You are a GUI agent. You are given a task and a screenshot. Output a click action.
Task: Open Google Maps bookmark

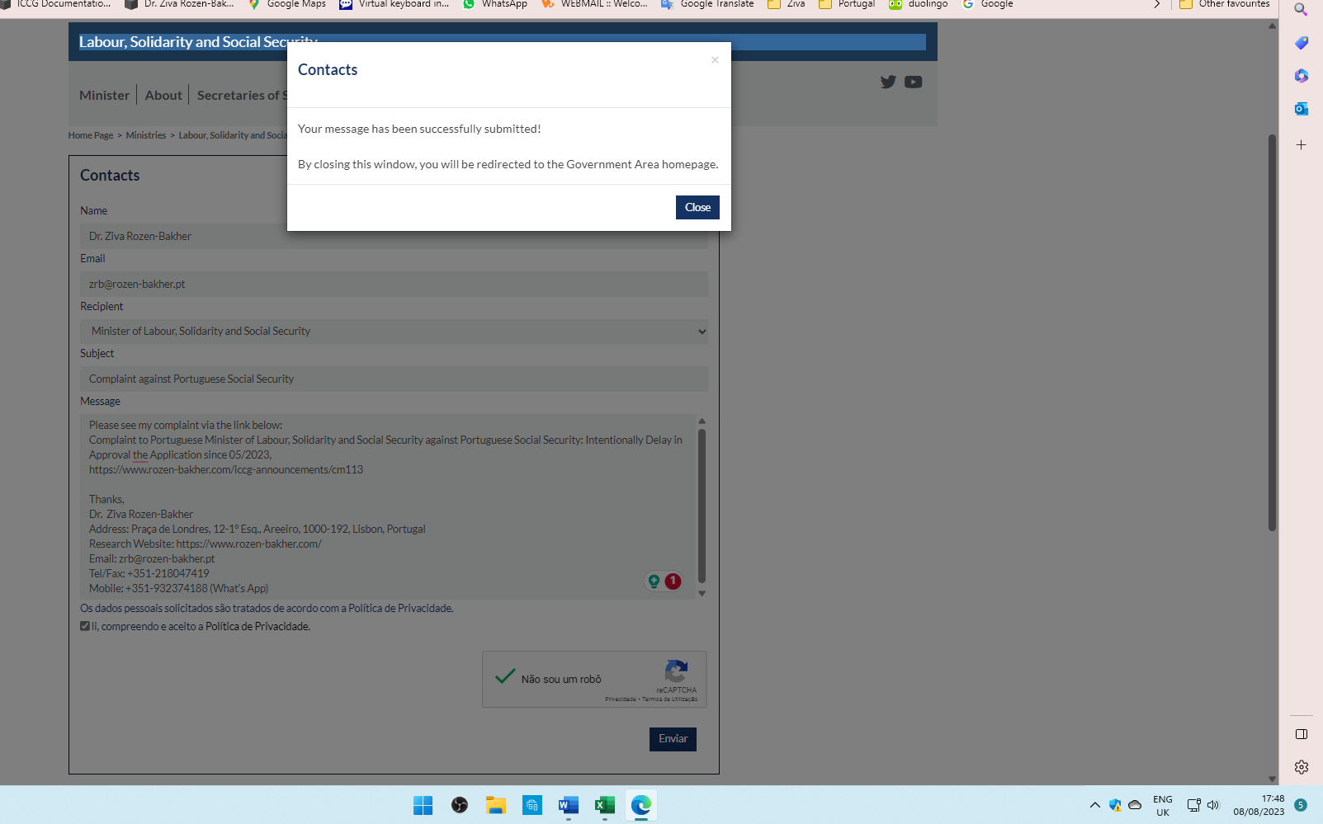286,5
